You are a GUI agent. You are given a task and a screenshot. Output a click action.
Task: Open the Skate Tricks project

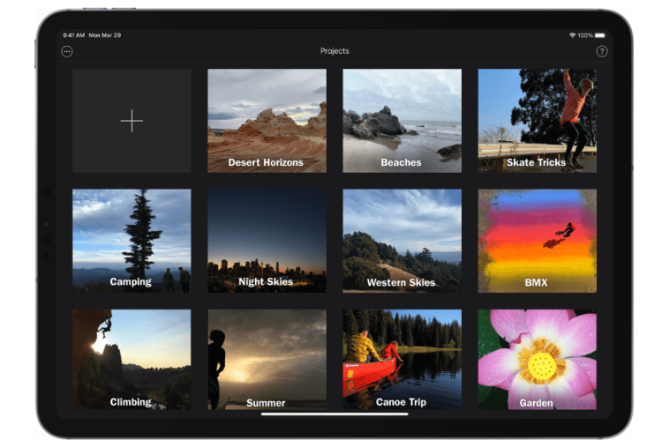[x=537, y=121]
